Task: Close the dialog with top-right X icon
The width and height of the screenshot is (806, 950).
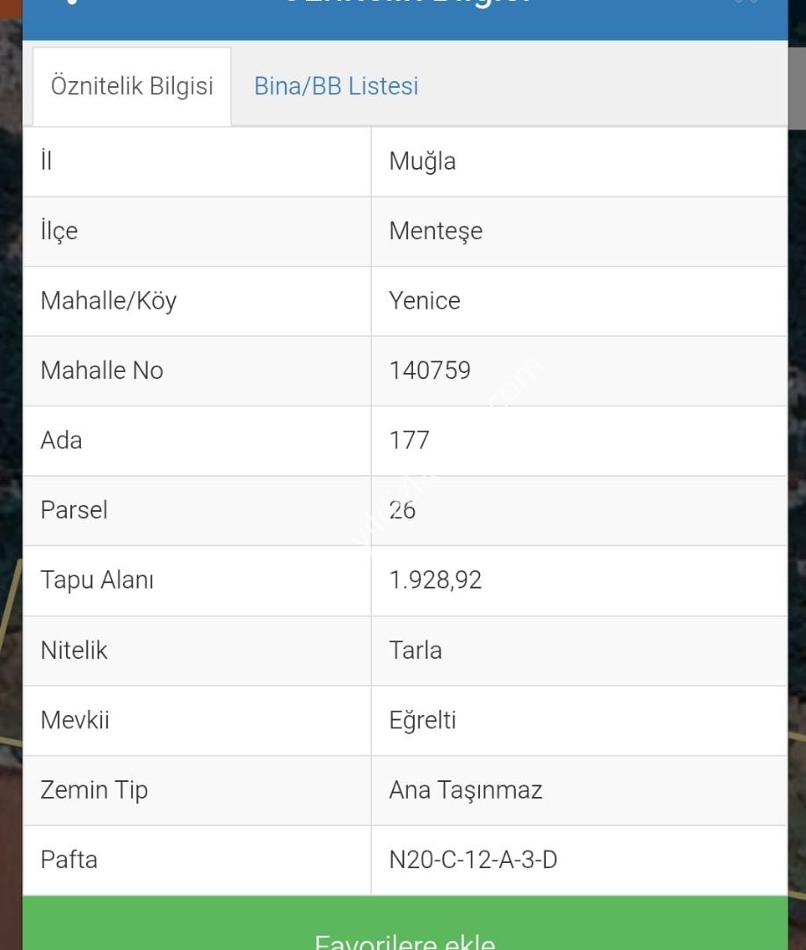Action: pos(746,3)
